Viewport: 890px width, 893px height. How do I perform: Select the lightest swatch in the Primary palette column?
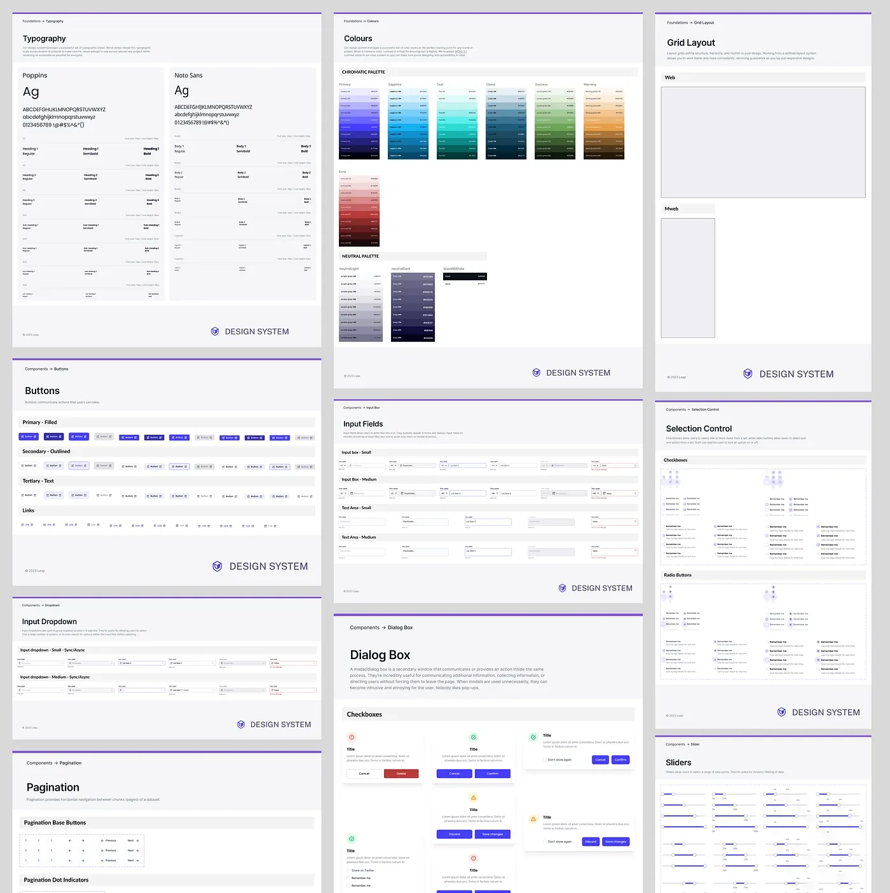pos(359,92)
